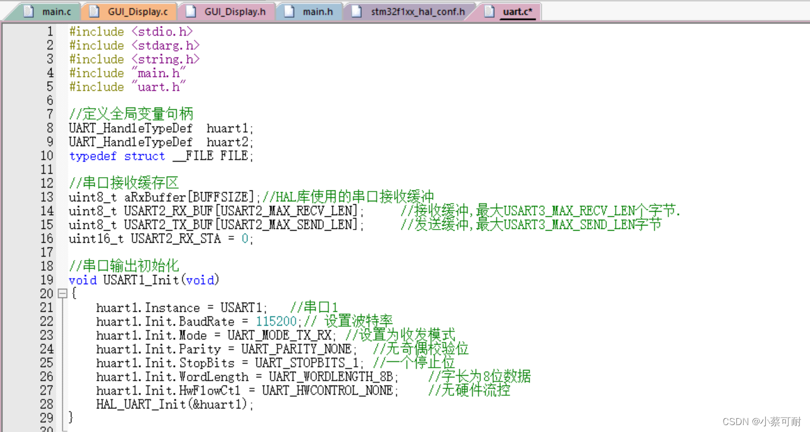
Task: Click line number 19 in the gutter
Action: click(47, 280)
